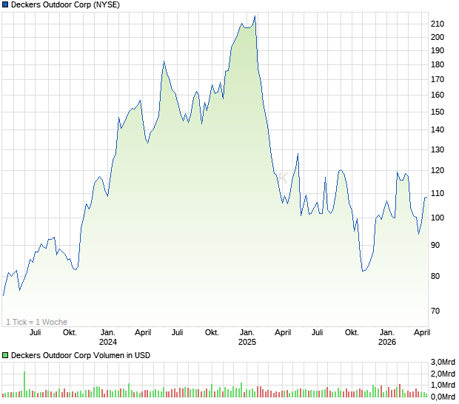Click the 200 price axis label

(438, 37)
